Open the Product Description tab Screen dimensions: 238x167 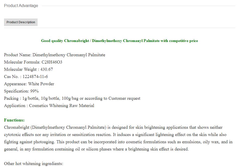click(21, 22)
